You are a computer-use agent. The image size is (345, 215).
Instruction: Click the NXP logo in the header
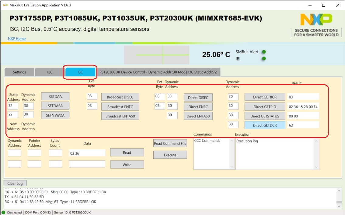[x=316, y=20]
